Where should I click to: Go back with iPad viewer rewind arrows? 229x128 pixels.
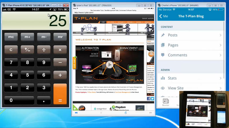pos(76,113)
